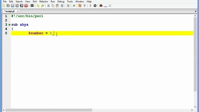Click the gray X icon in the toolbar
The image size is (199, 112).
110,6
